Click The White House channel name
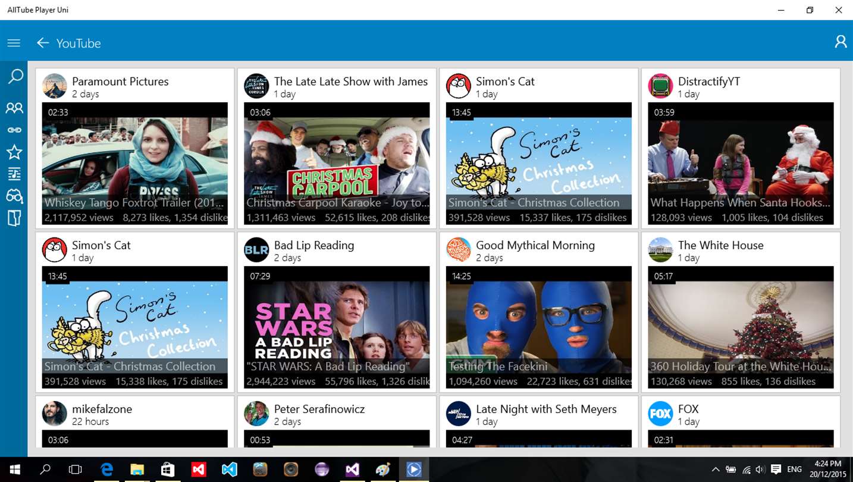This screenshot has width=853, height=482. tap(721, 245)
